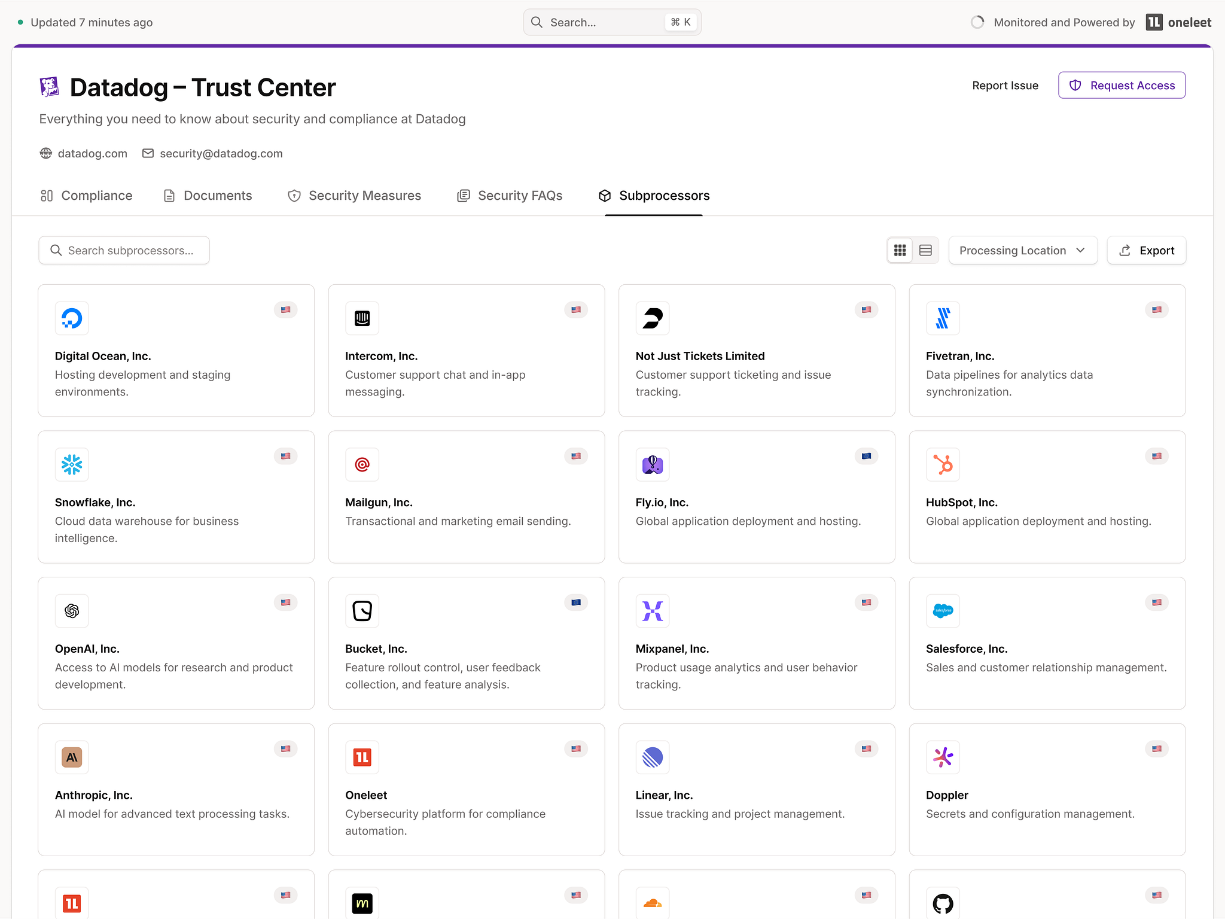Go to the Security FAQs tab

[x=510, y=196]
